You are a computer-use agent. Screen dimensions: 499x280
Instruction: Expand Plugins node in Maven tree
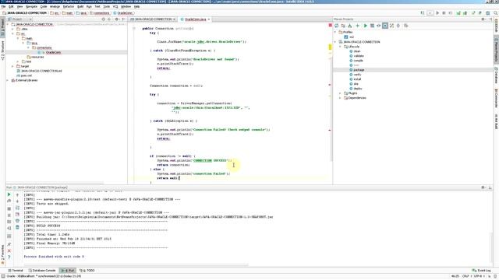point(340,93)
